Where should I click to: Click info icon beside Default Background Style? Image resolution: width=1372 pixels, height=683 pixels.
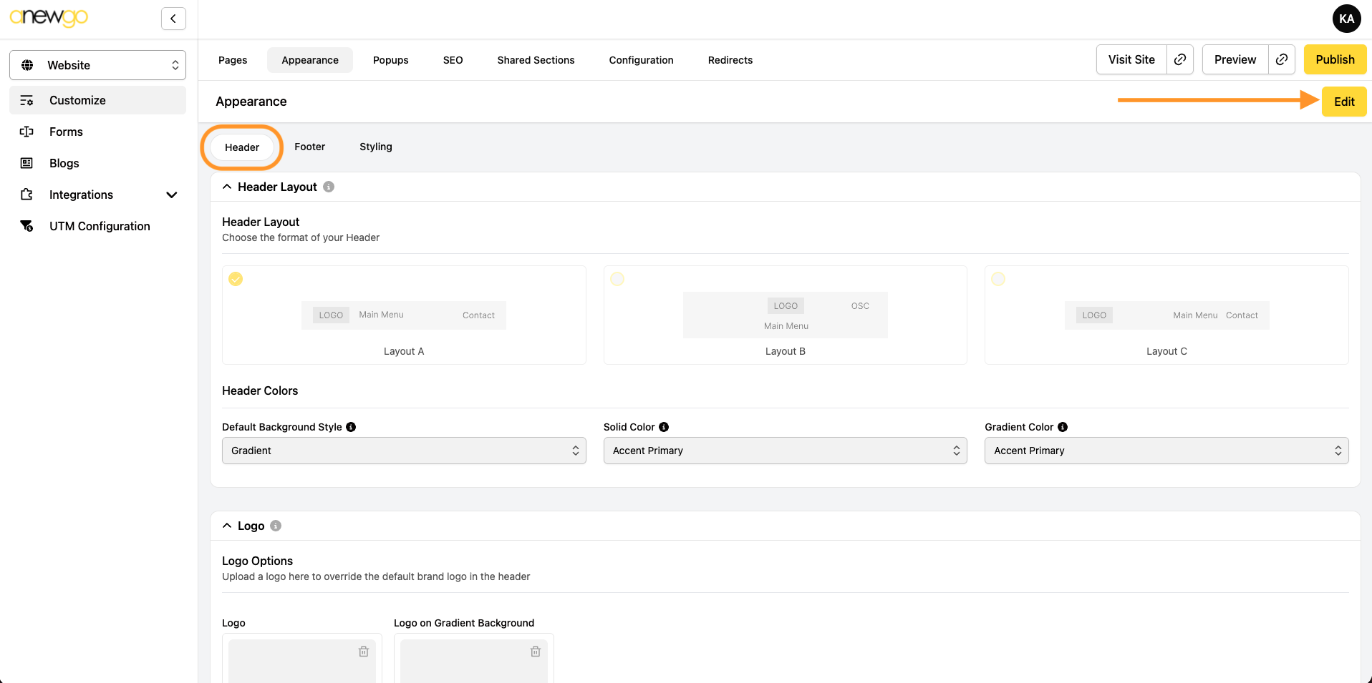tap(351, 427)
